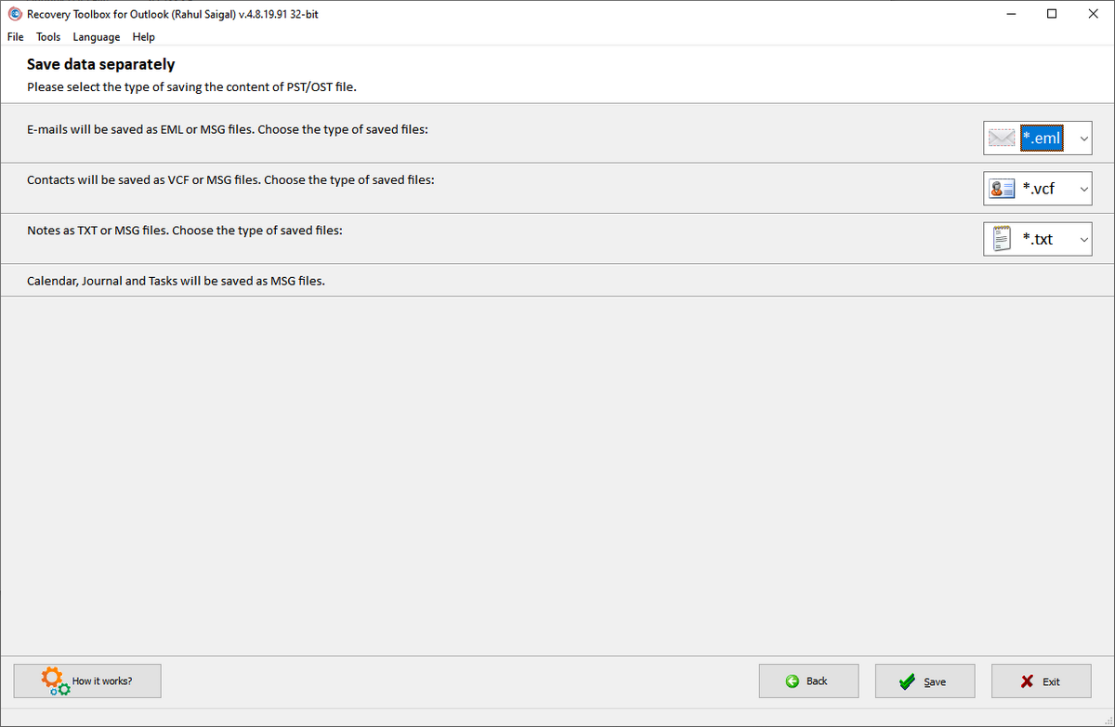Image resolution: width=1115 pixels, height=727 pixels.
Task: Click the red X icon on Exit button
Action: click(x=1025, y=681)
